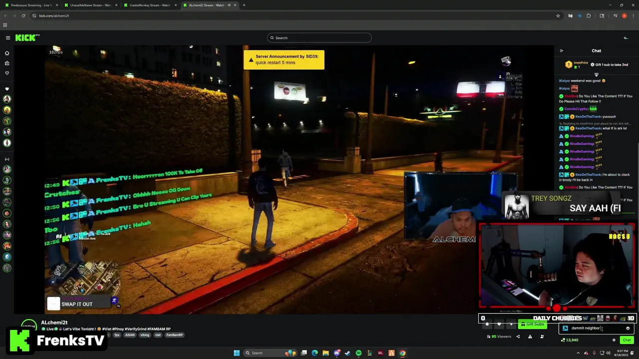Open the Following heart icon in sidebar

7,73
